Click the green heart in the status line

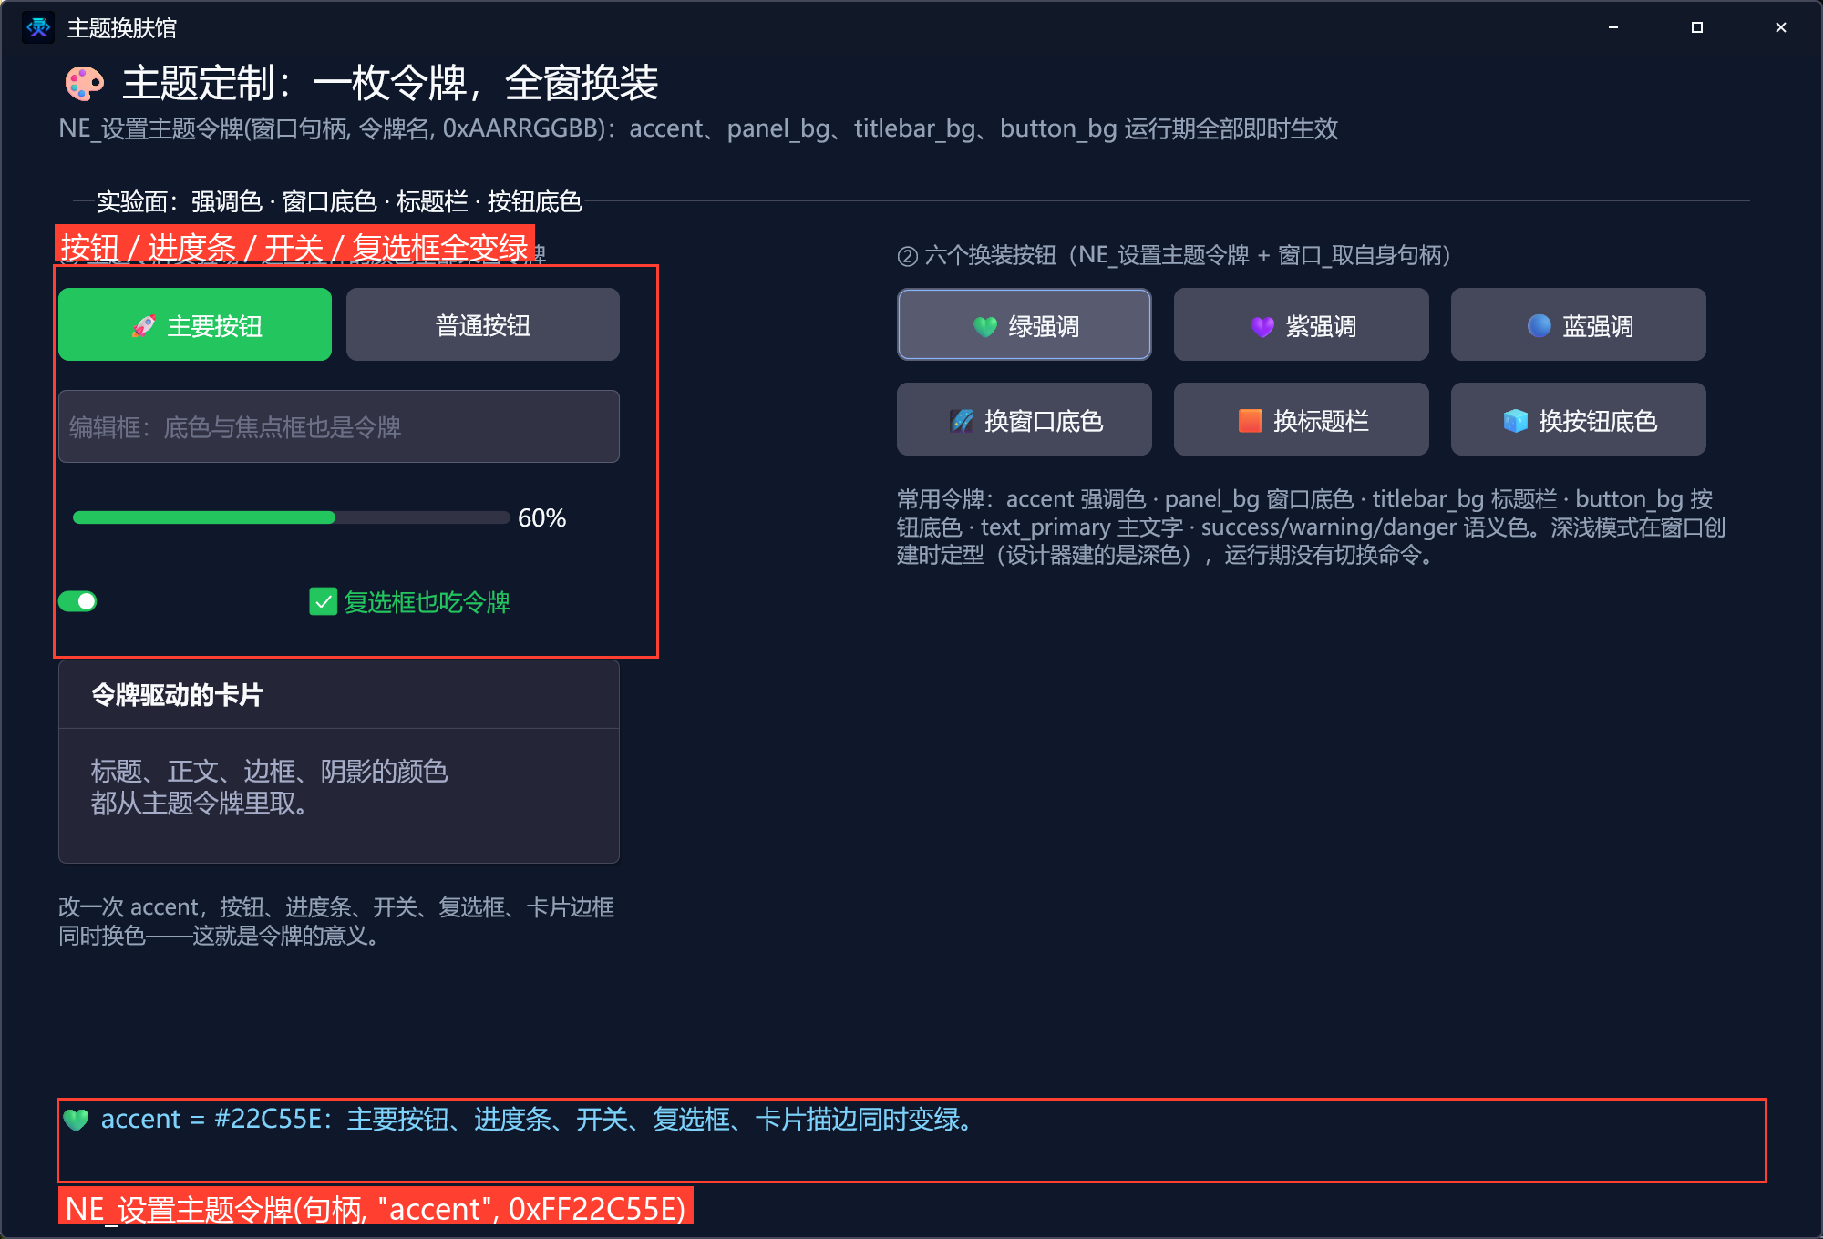(77, 1119)
